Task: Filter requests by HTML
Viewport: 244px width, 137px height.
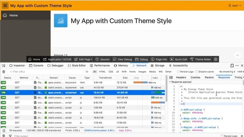Action: point(102,72)
